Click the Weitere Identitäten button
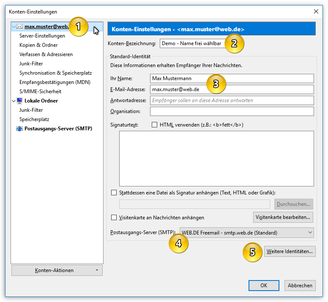This screenshot has width=328, height=302. 290,251
